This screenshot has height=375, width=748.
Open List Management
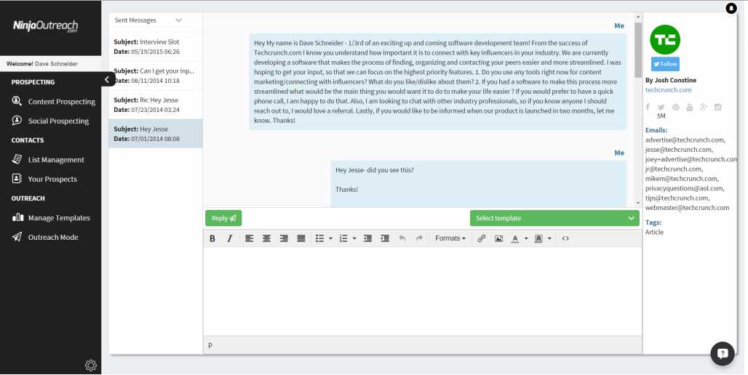(x=48, y=160)
